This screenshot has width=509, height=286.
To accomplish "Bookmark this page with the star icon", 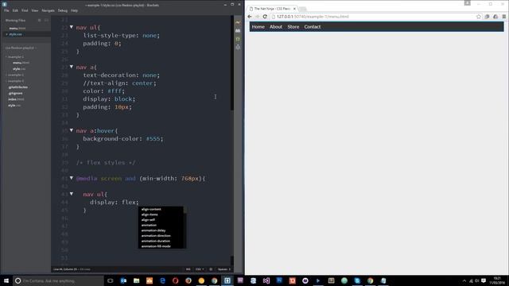I will tap(479, 17).
